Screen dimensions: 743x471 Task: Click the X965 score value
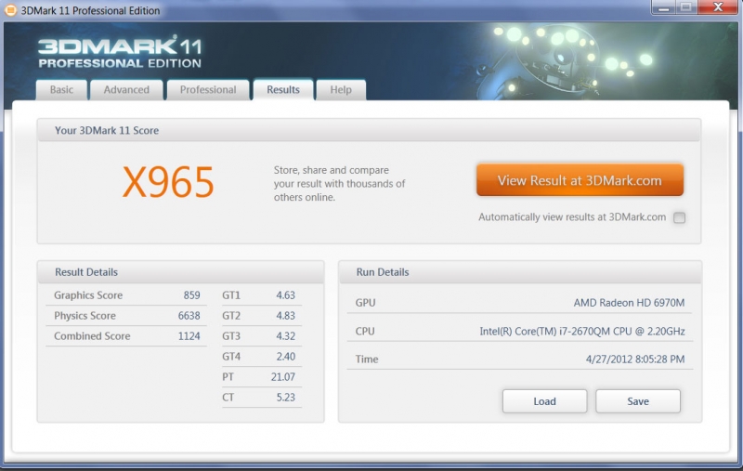click(x=168, y=182)
